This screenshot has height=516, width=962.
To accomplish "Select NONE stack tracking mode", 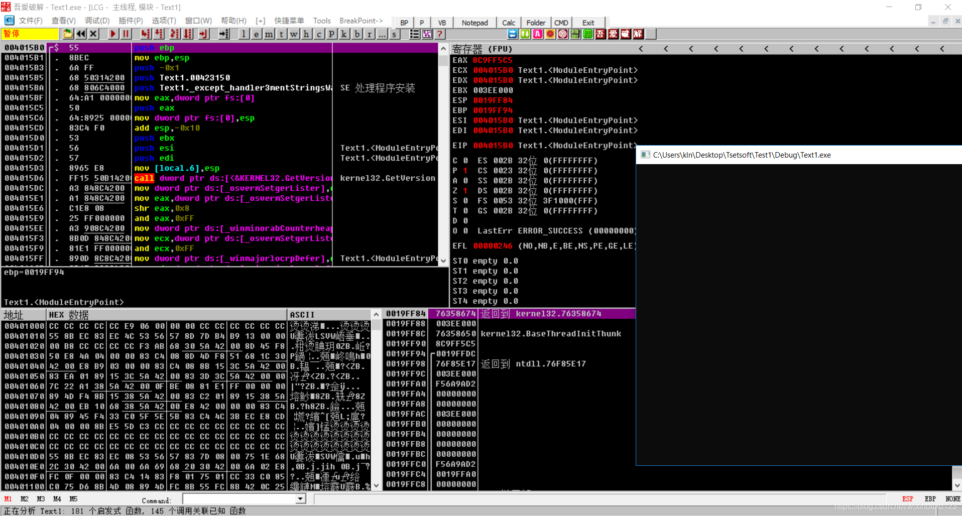I will 952,499.
